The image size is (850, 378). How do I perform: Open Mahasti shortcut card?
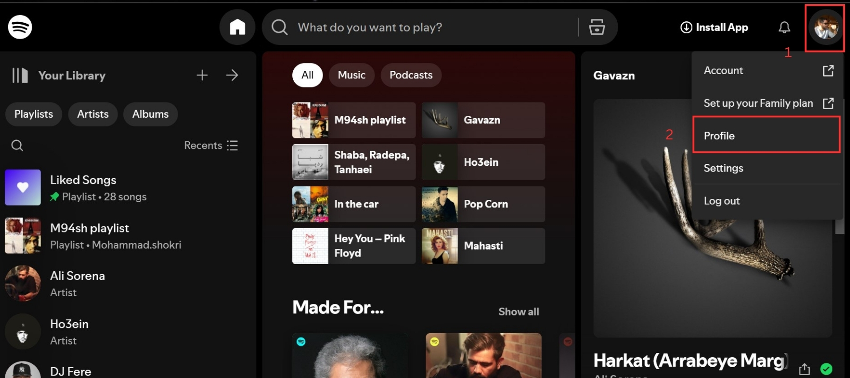[483, 246]
